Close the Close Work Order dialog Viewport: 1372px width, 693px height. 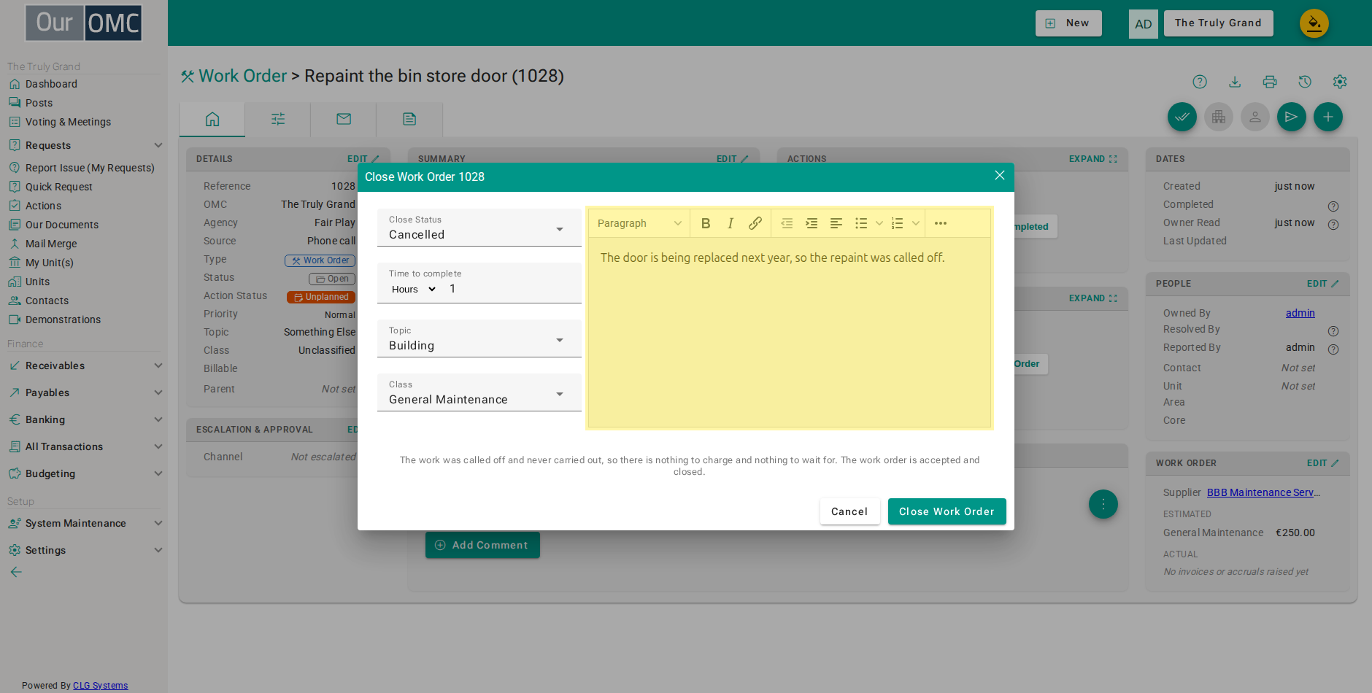point(1000,176)
